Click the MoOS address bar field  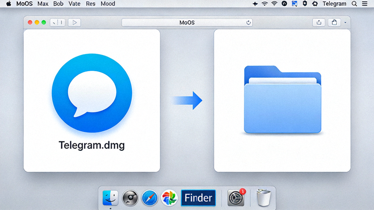coord(187,22)
